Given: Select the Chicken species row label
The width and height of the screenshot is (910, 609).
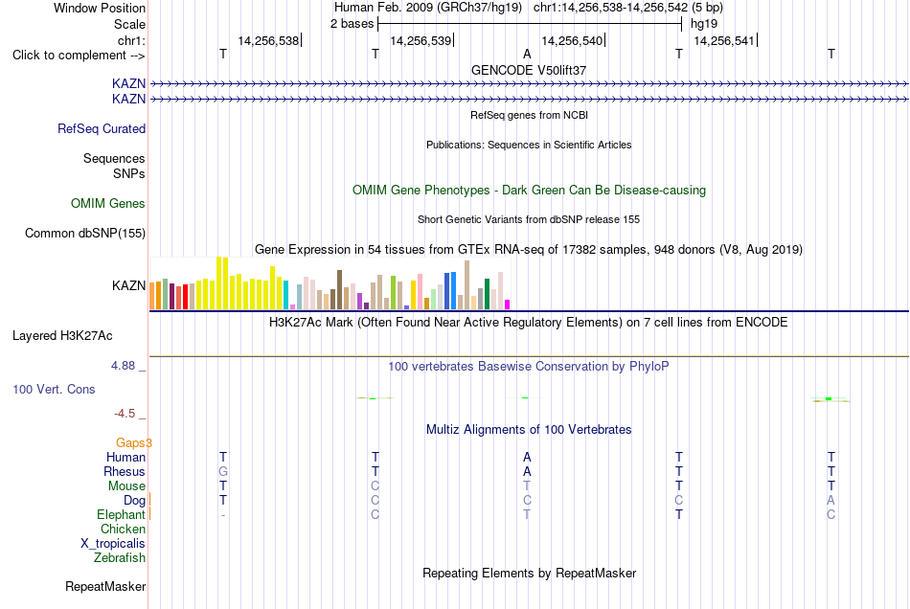Looking at the screenshot, I should [123, 529].
